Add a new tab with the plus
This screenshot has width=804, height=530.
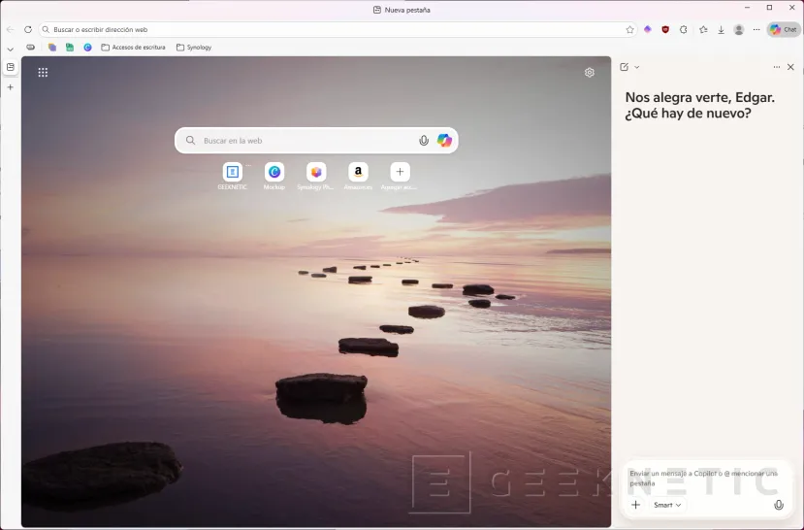(x=11, y=87)
